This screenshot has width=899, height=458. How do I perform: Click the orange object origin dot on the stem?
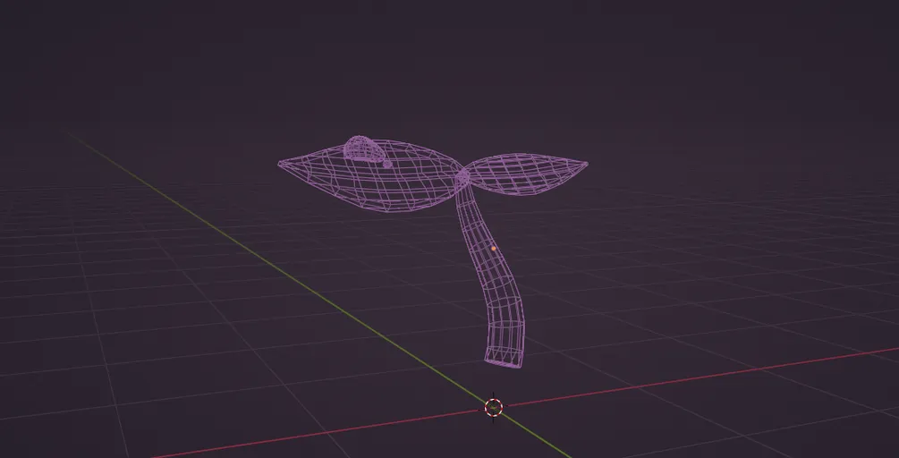tap(493, 248)
